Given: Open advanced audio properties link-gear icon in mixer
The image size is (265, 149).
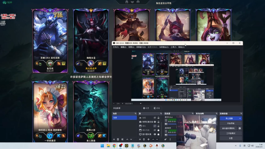Looking at the screenshot, I should (165, 139).
